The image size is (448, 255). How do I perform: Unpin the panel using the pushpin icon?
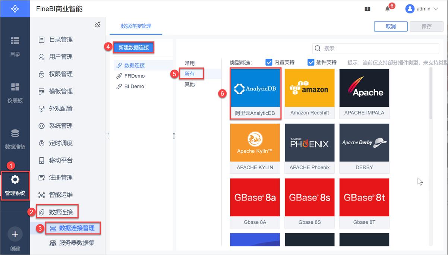coord(98,24)
